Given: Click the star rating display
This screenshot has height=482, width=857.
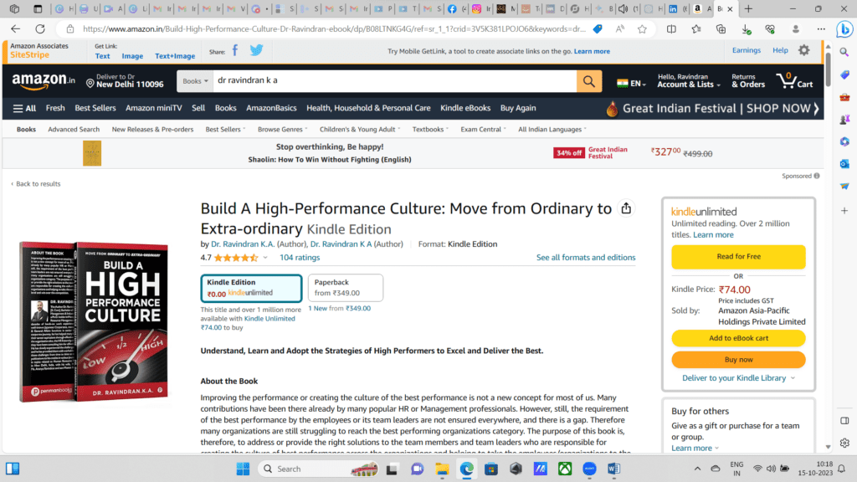Looking at the screenshot, I should pos(235,258).
